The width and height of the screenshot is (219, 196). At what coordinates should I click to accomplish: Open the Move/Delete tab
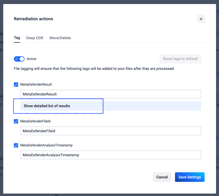pos(60,38)
